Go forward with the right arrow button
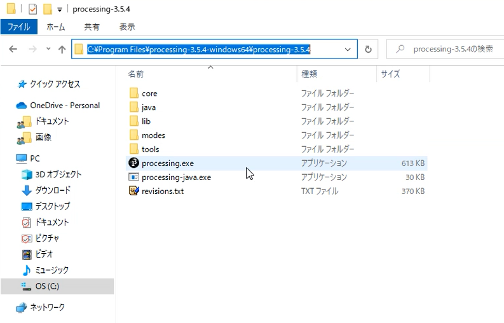Viewport: 504px width, 323px height. 32,49
